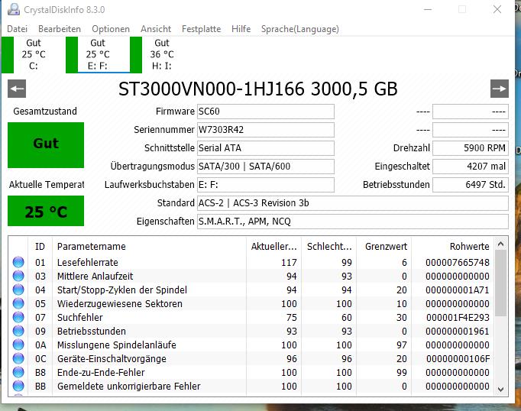The width and height of the screenshot is (521, 411).
Task: Select Geräte-Einschaltvorgänge row name
Action: pyautogui.click(x=112, y=358)
